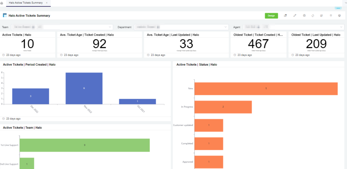Image resolution: width=347 pixels, height=169 pixels.
Task: Click clock icon in Ave. Ticket Age Created card
Action: tap(61, 55)
